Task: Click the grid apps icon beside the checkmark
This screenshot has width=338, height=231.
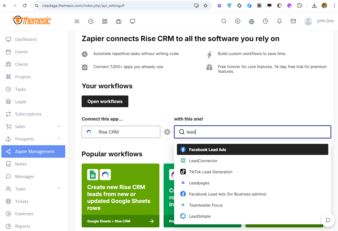Action: [x=105, y=21]
